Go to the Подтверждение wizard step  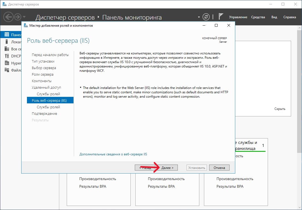[x=44, y=114]
